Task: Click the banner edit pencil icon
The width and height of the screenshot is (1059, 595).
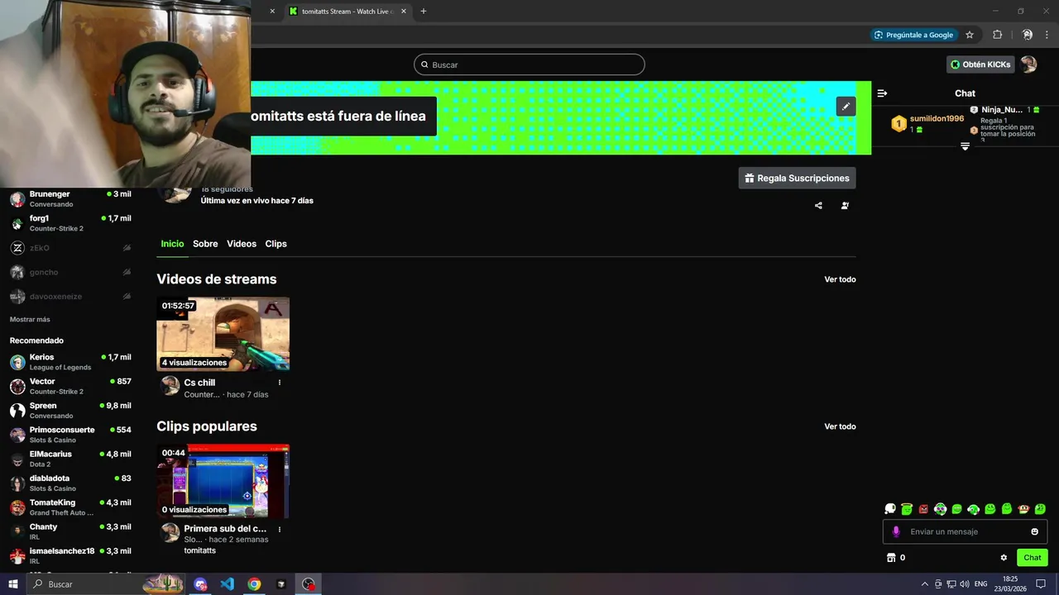Action: click(846, 107)
